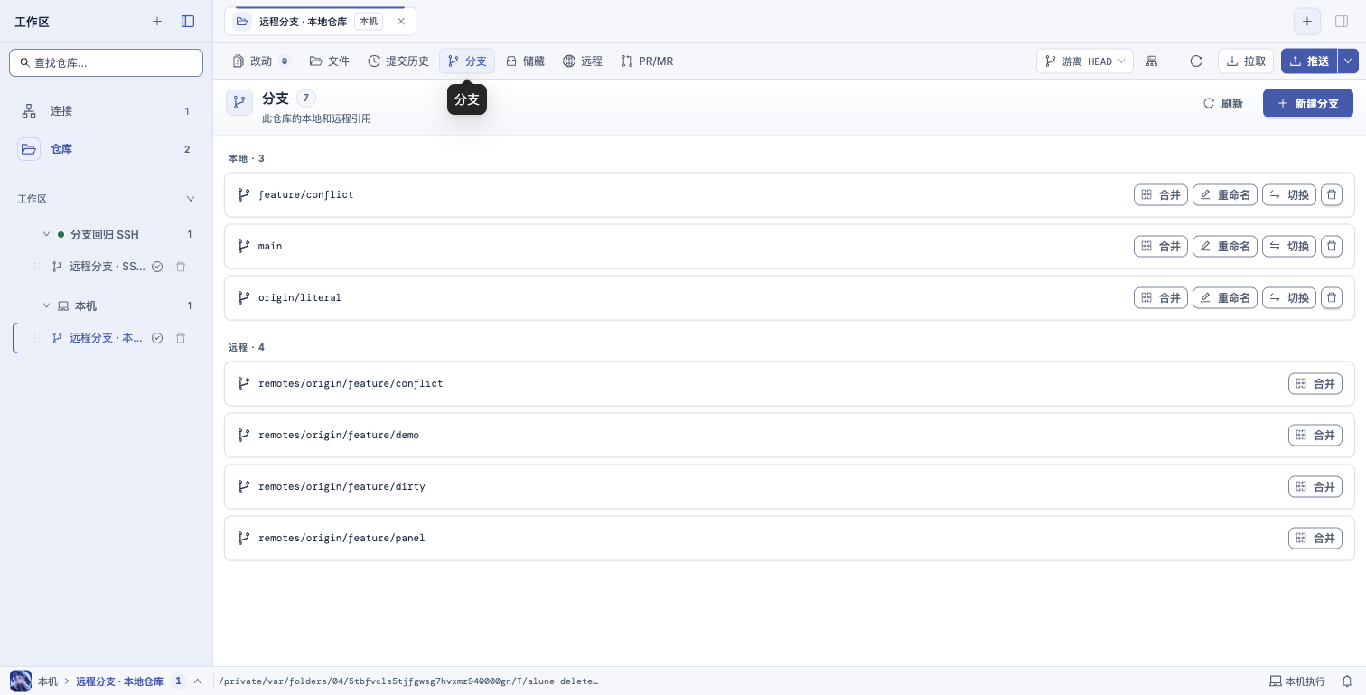The image size is (1366, 695).
Task: Switch to the origin/literal branch
Action: (x=1289, y=297)
